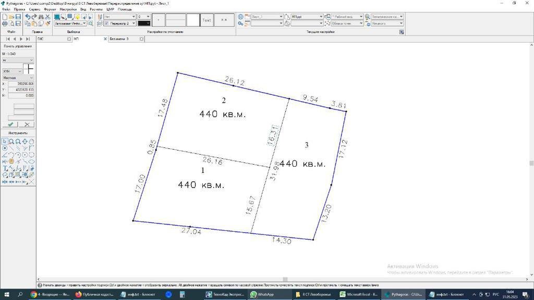Open the Облака точек dropdown
Image resolution: width=534 pixels, height=300 pixels.
pos(361,23)
